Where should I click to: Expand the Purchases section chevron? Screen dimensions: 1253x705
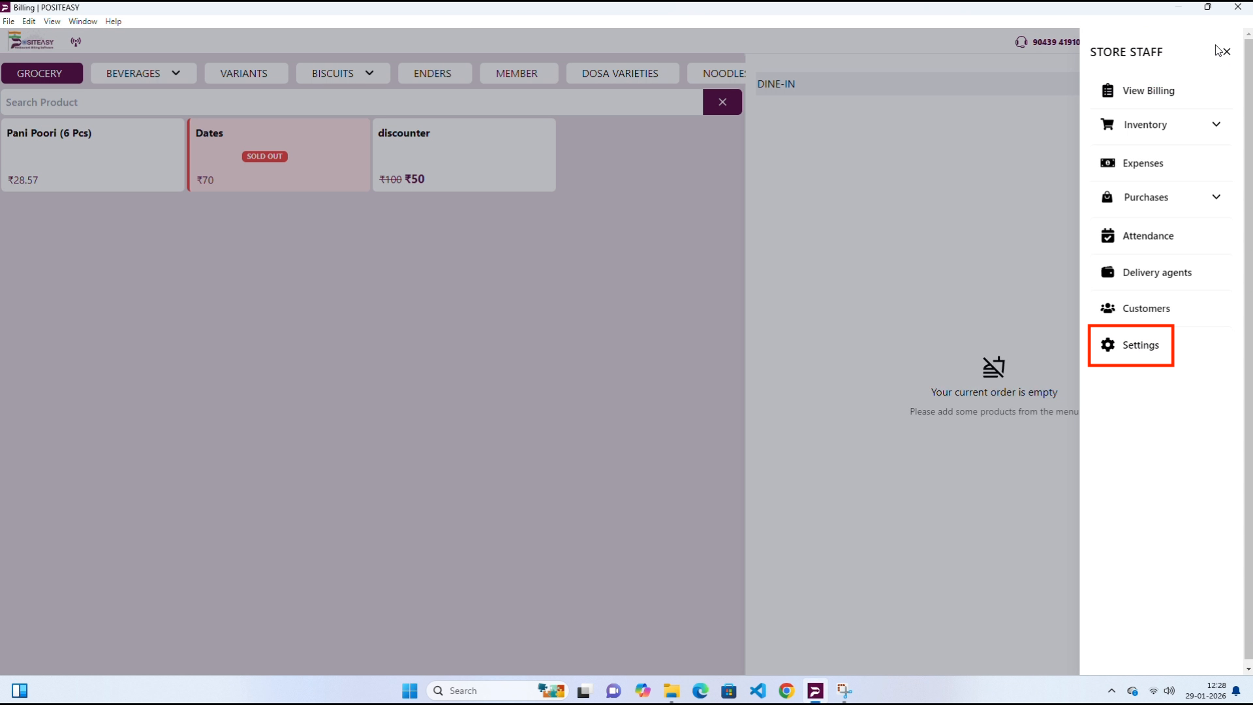click(x=1217, y=196)
